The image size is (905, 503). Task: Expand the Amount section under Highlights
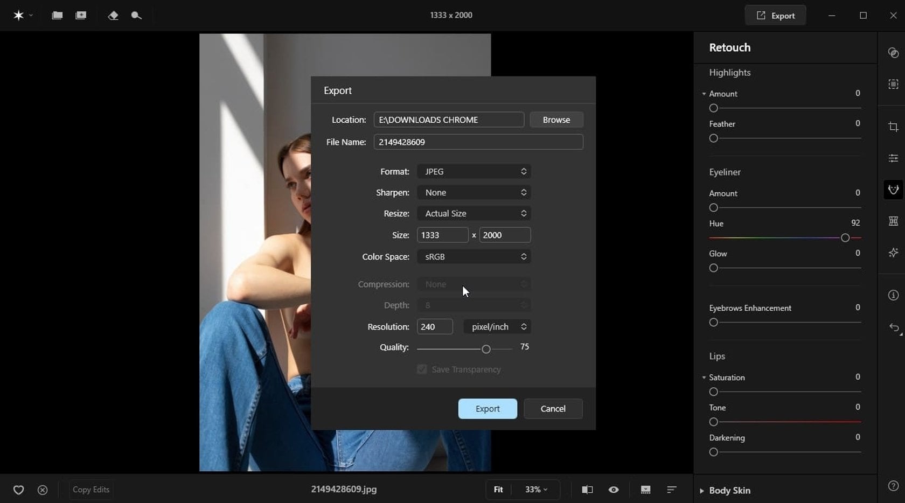click(x=704, y=93)
